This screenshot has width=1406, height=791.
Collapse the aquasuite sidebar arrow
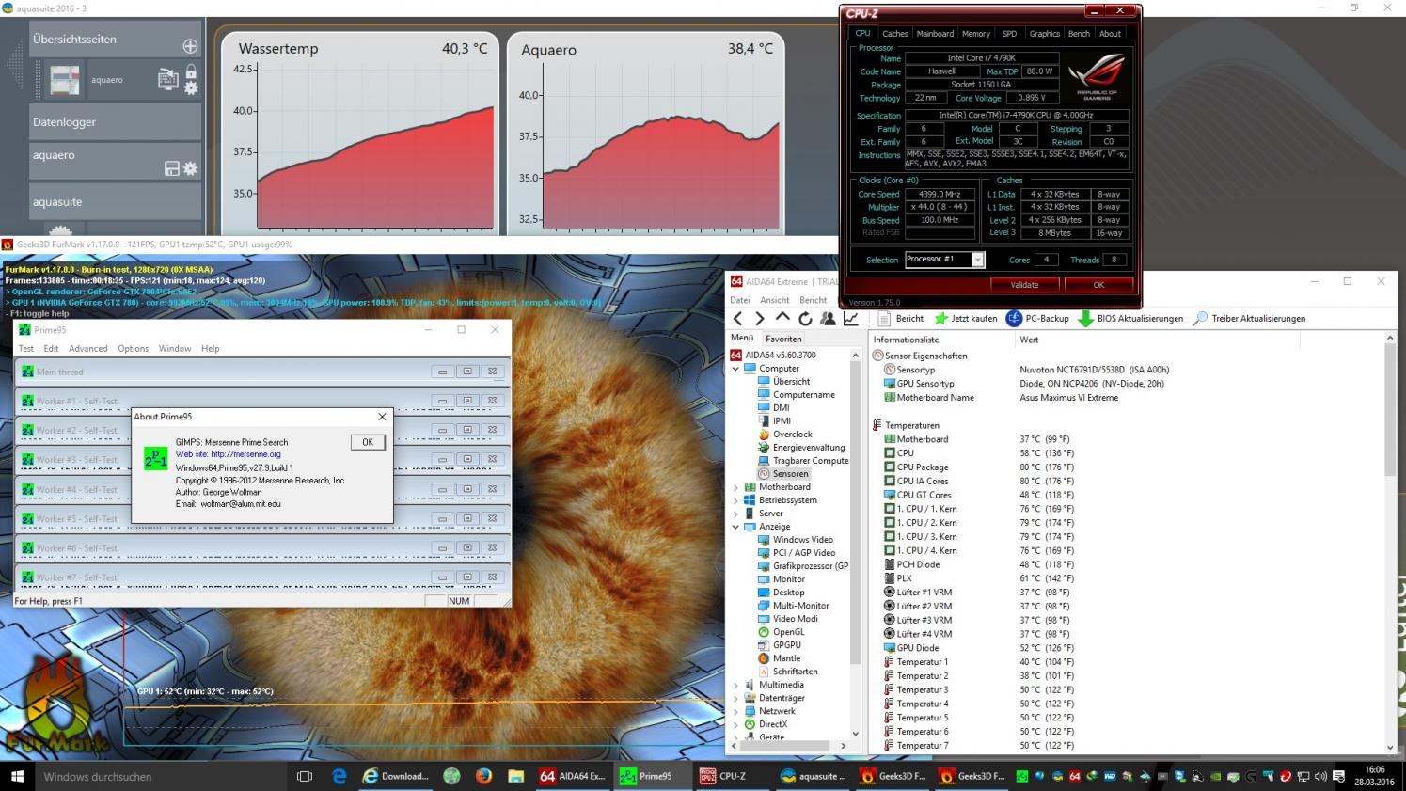(x=15, y=65)
